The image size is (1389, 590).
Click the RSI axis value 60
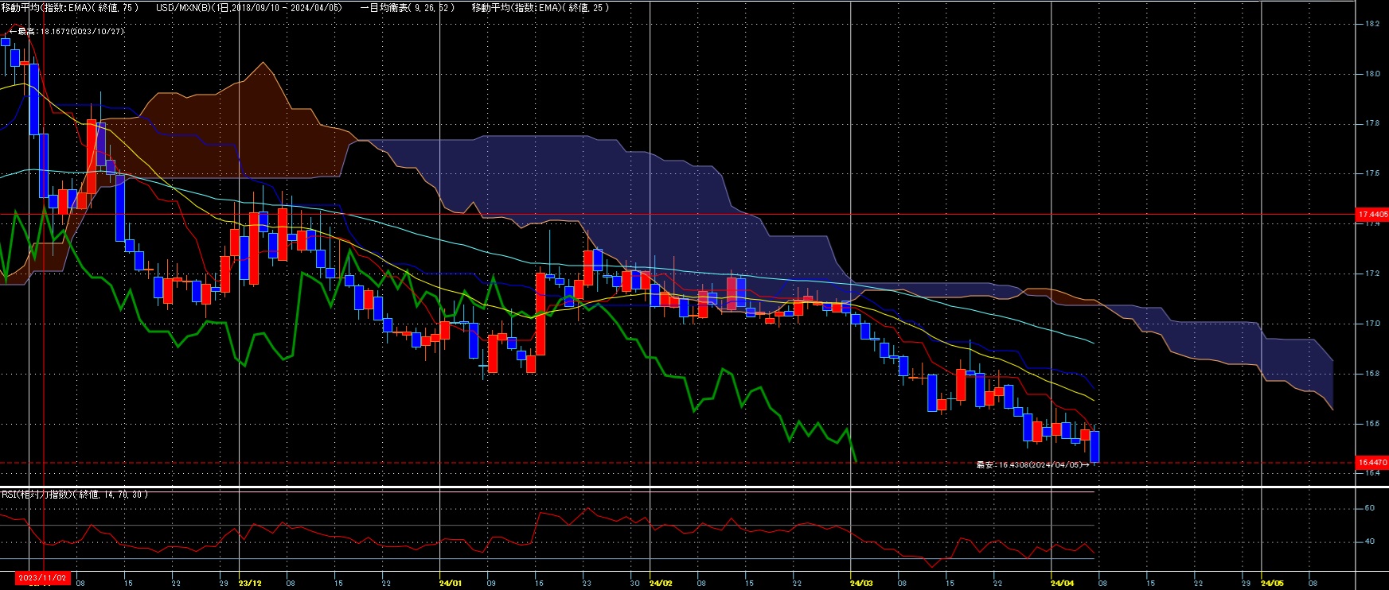tap(1370, 508)
